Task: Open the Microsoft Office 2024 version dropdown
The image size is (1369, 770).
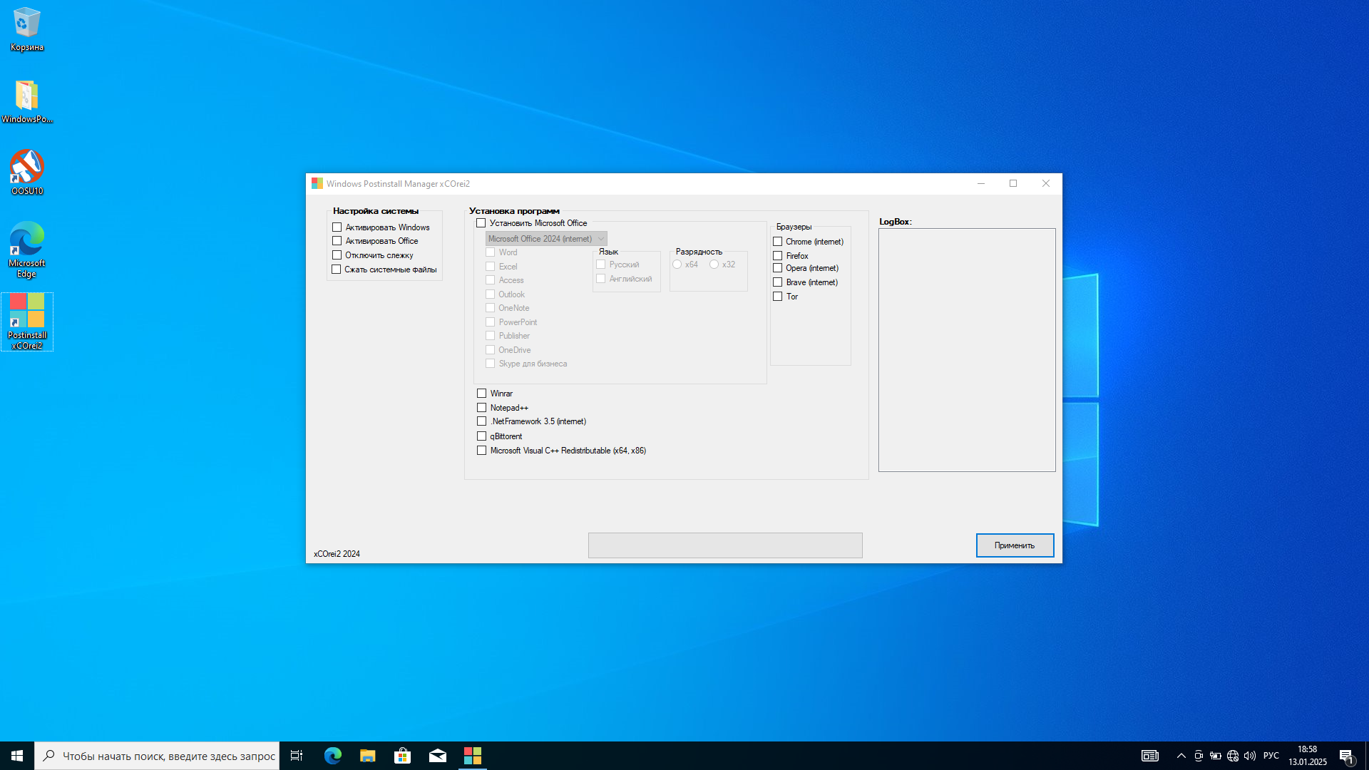Action: [546, 239]
